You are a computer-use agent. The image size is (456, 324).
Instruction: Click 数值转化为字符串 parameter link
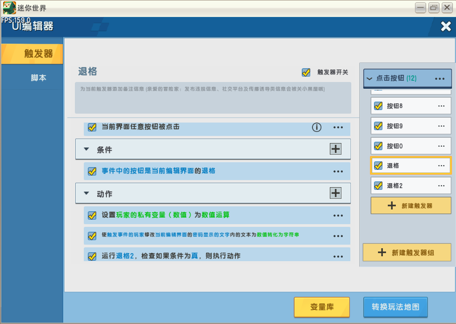[x=278, y=235]
